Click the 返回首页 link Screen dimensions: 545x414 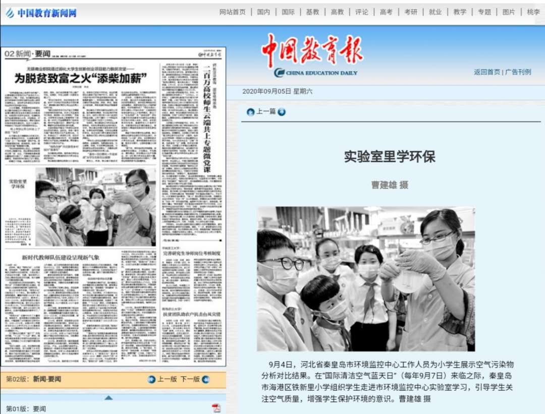[x=486, y=72]
